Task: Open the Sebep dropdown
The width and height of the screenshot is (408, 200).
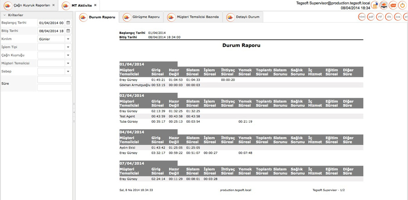Action: tap(68, 71)
